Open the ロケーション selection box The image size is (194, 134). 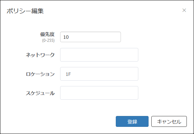pyautogui.click(x=99, y=74)
